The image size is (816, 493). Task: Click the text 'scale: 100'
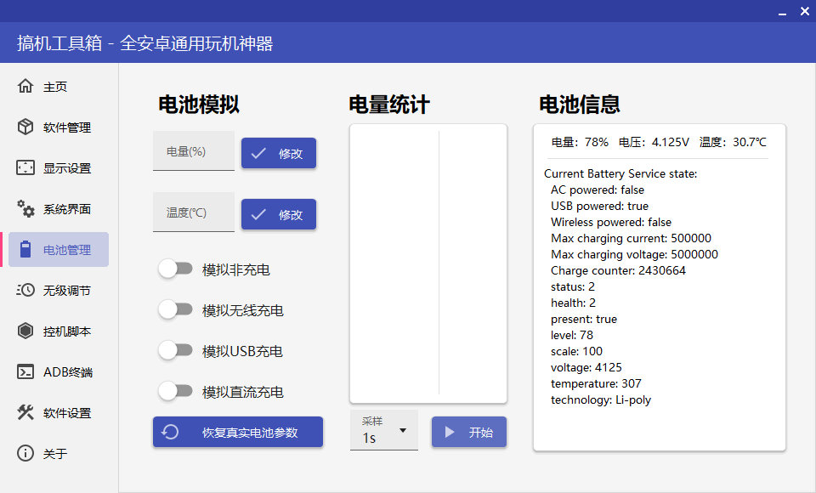click(576, 351)
